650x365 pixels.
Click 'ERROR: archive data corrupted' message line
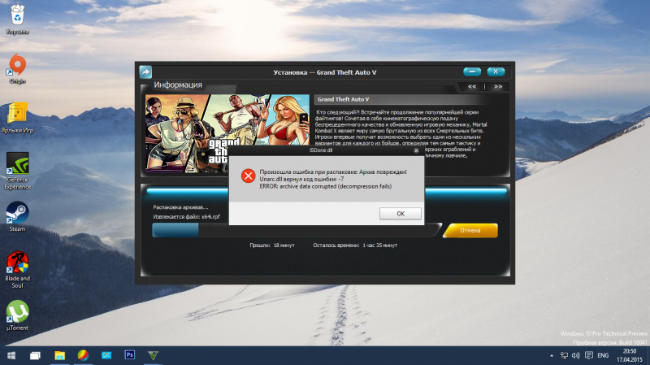click(x=326, y=187)
